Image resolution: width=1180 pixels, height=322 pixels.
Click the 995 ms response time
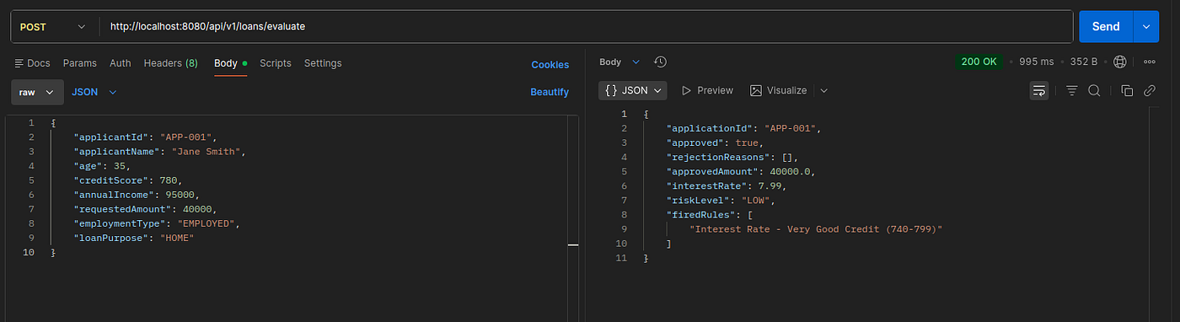coord(1037,62)
